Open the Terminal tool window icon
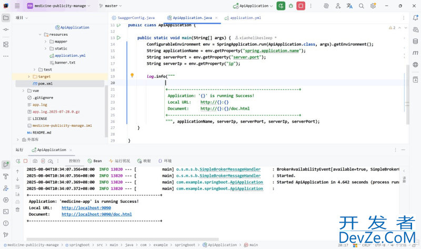421x249 pixels. [6, 212]
